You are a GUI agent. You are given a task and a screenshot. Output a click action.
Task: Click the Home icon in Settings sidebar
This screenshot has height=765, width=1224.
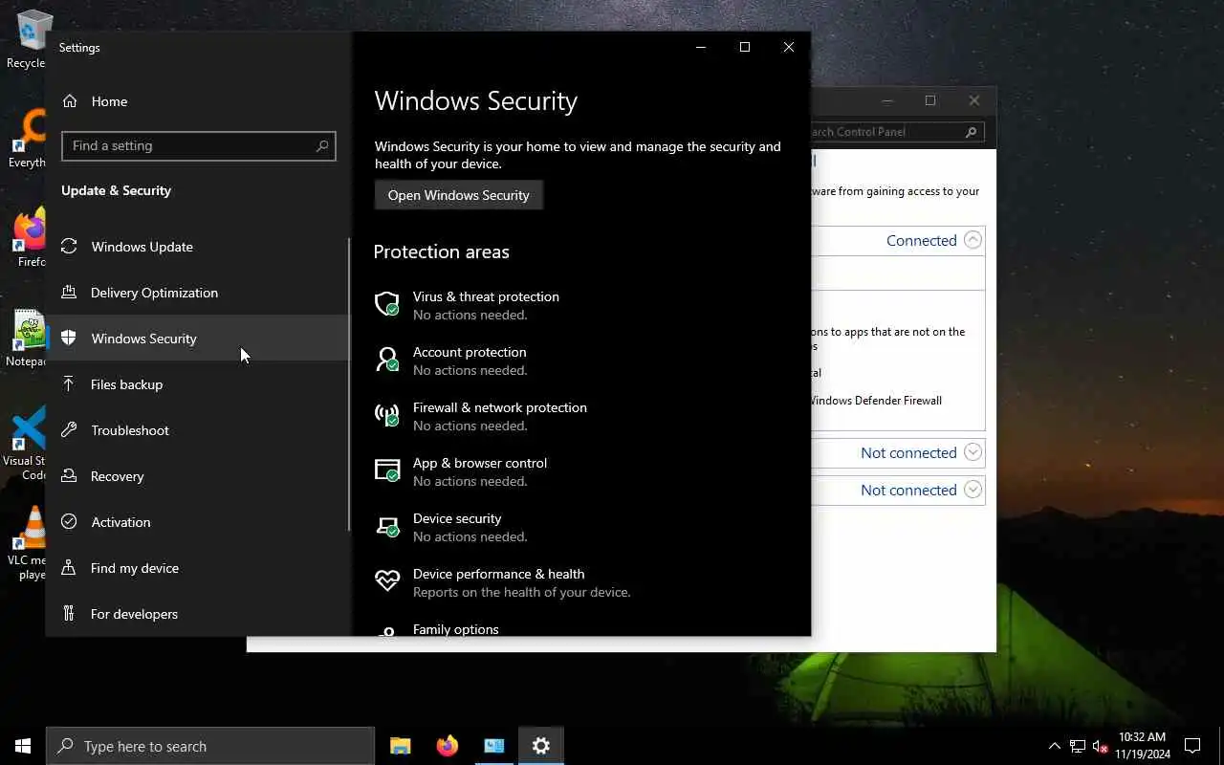point(69,101)
